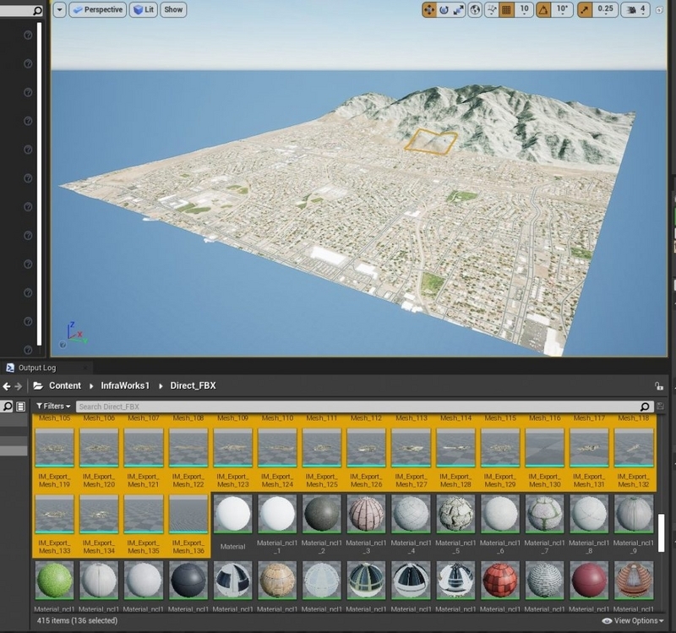Viewport: 676px width, 633px height.
Task: Save the search as a collection
Action: [x=660, y=407]
